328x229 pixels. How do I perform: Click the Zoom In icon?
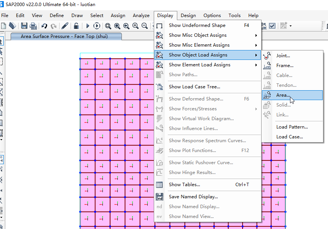[135, 26]
